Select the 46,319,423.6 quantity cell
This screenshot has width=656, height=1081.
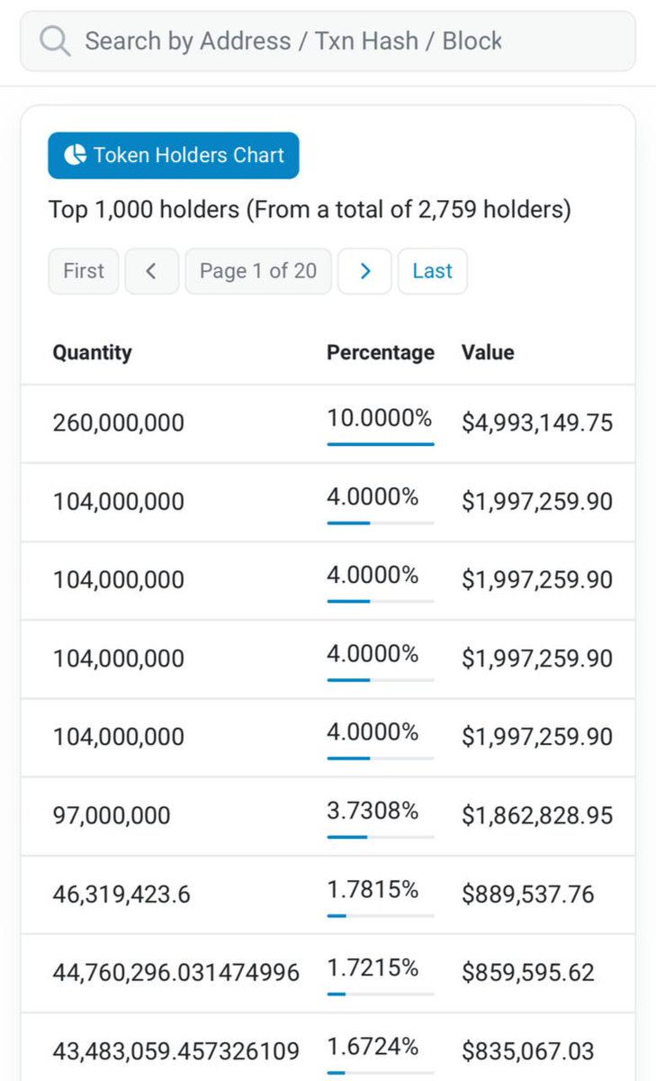(121, 895)
